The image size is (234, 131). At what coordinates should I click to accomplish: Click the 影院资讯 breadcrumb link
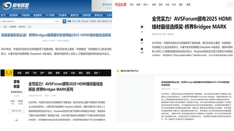coord(22,27)
